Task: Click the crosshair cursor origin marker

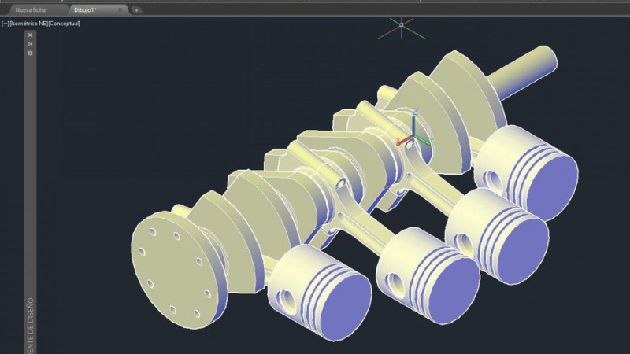Action: coord(401,25)
